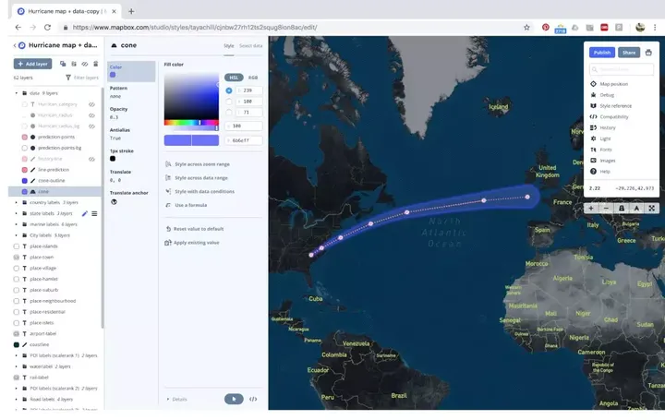Click the hide layers eye icon in toolbar
Viewport: 665px width, 420px height.
(x=84, y=64)
